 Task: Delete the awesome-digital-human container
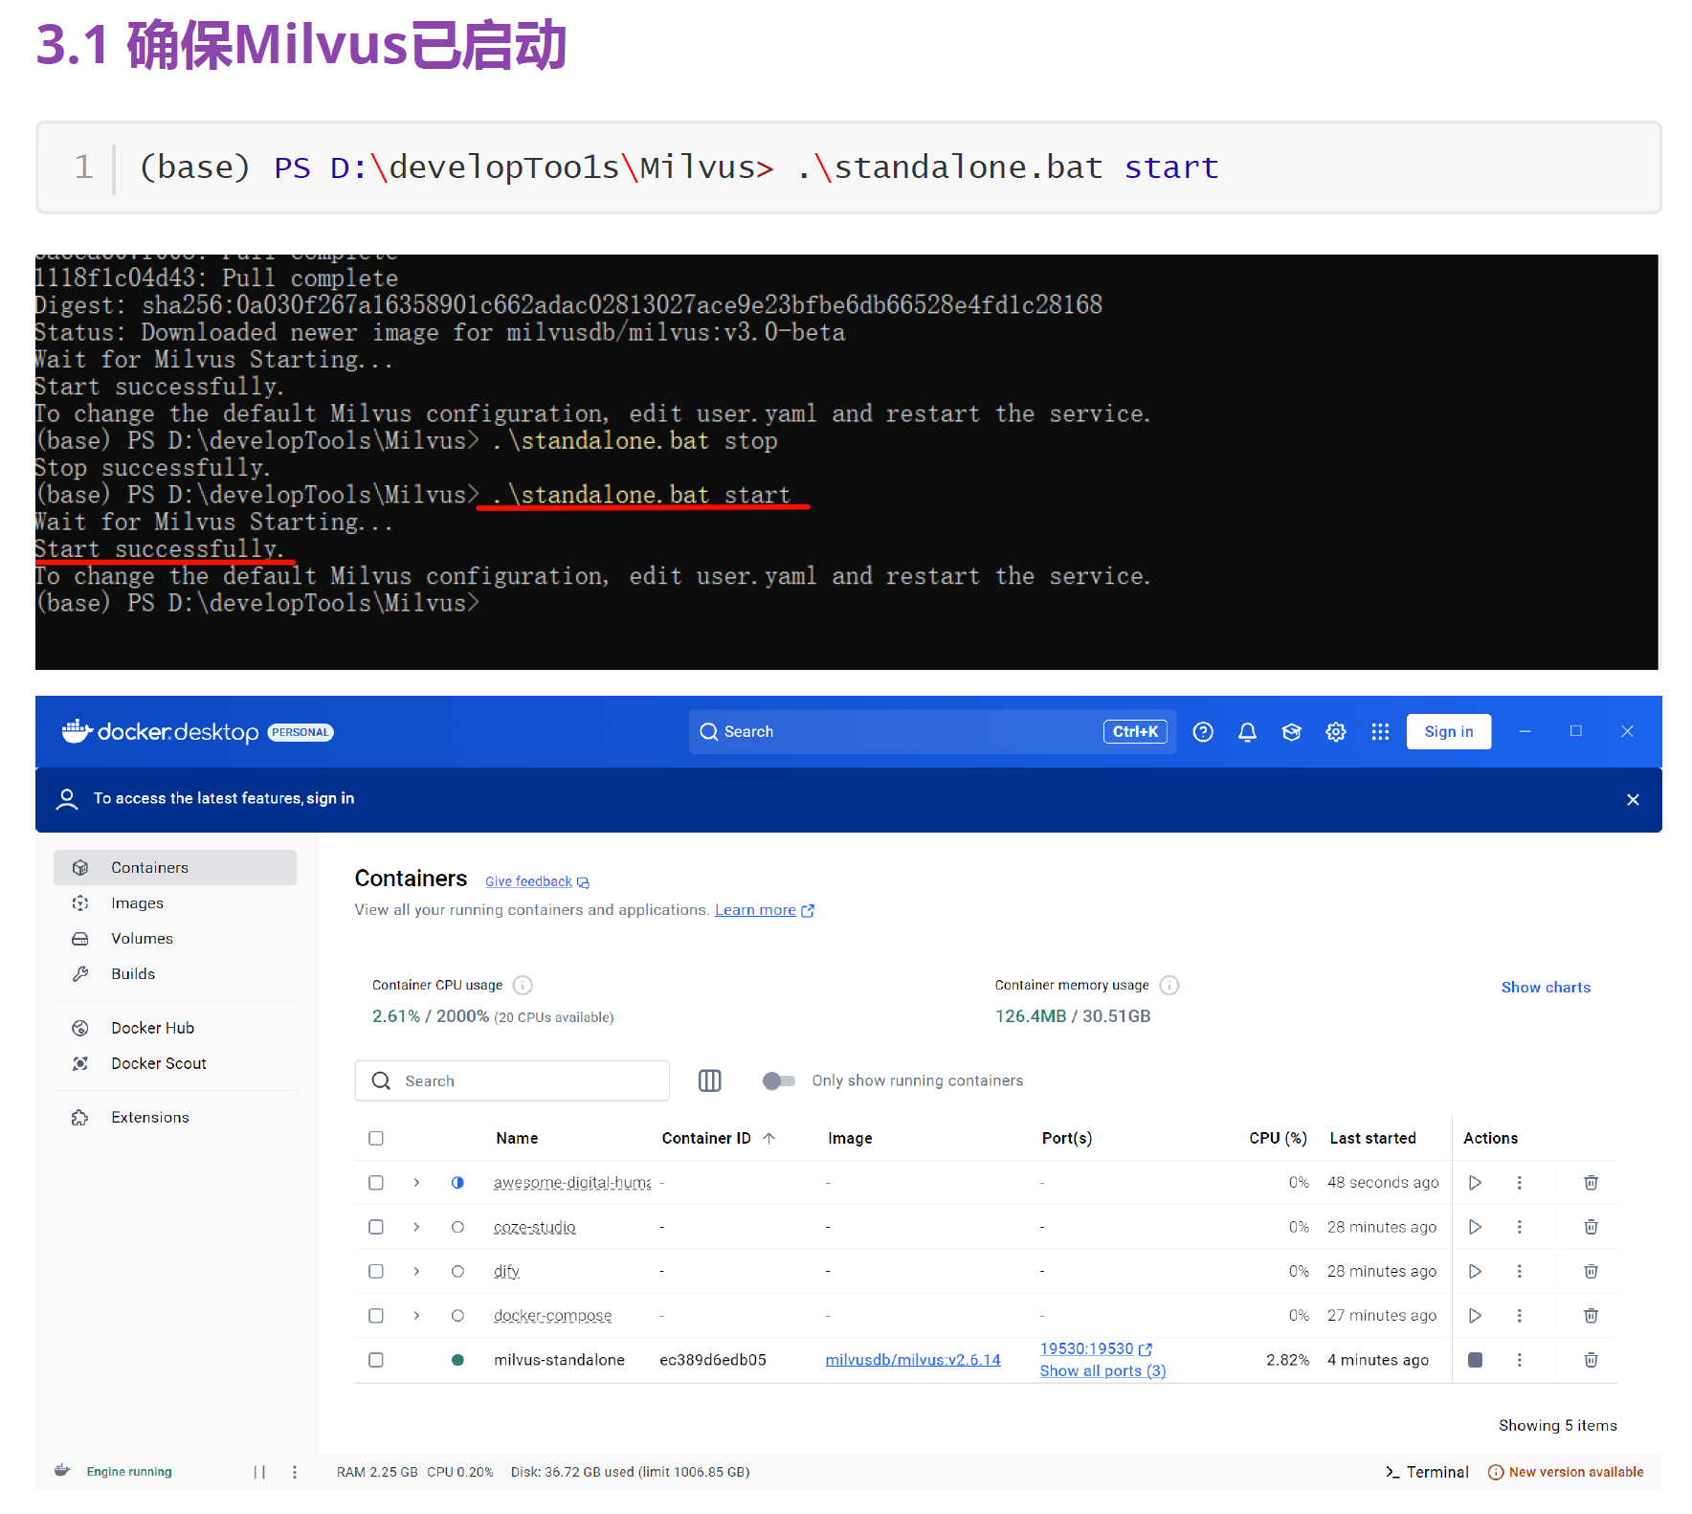point(1591,1183)
